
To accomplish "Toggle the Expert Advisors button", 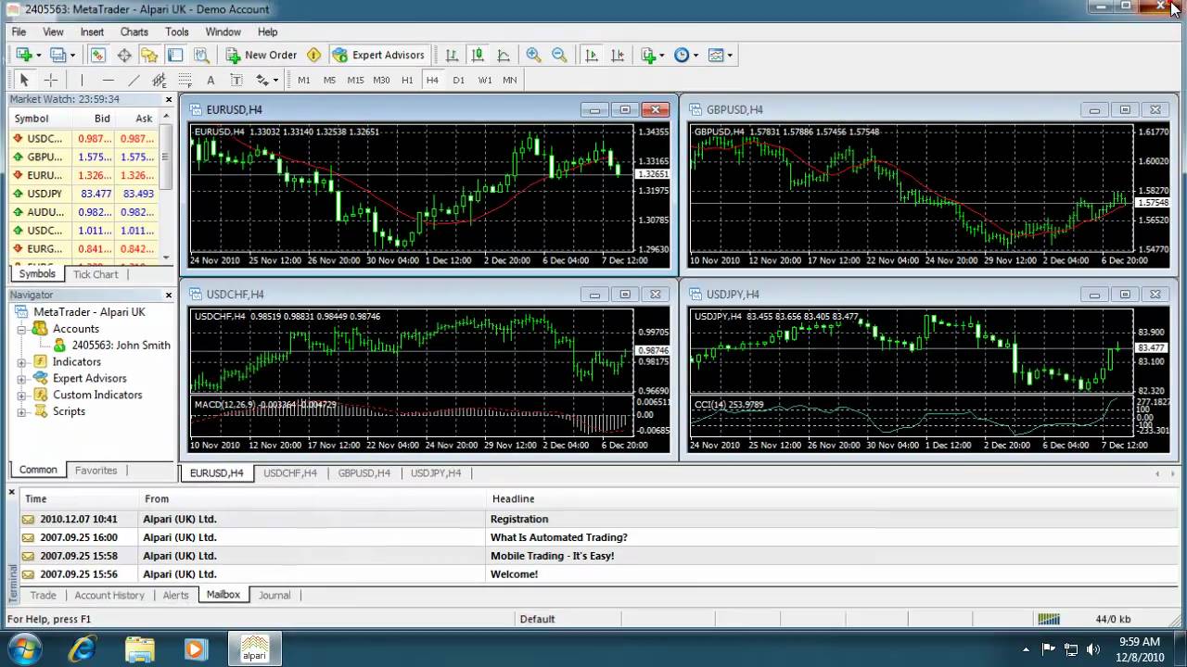I will tap(378, 55).
